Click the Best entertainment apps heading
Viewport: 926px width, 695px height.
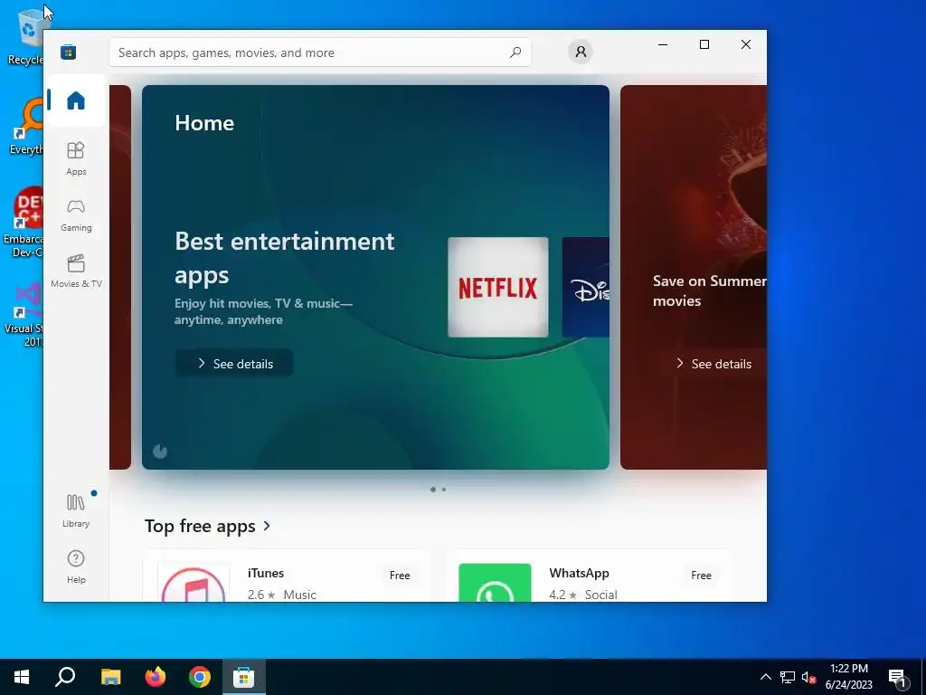click(285, 258)
